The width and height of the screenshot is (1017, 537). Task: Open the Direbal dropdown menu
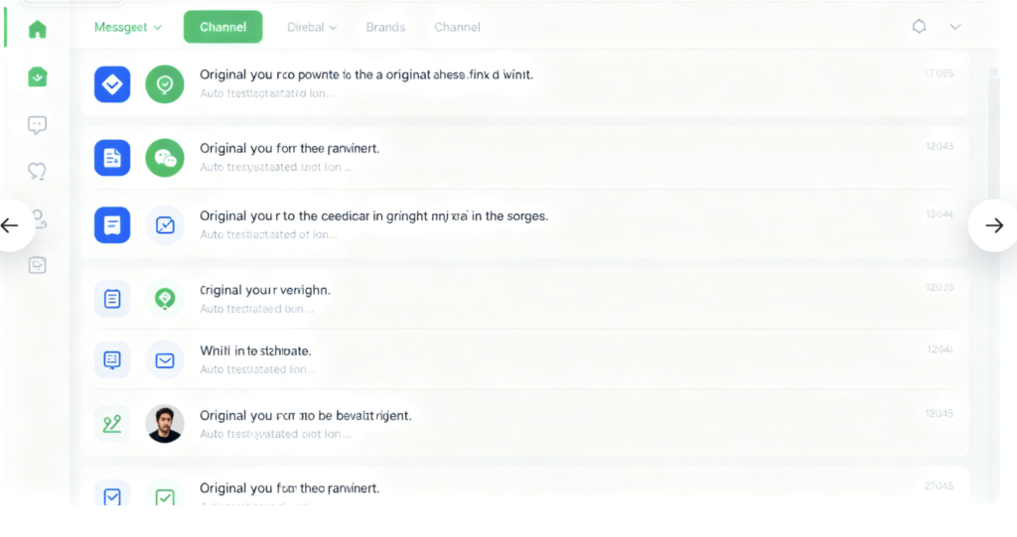[x=312, y=27]
